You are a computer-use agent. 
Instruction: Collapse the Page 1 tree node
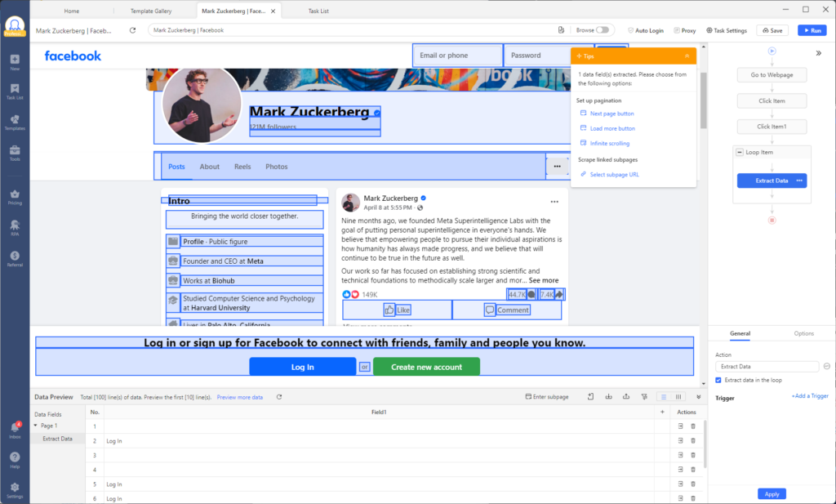coord(36,426)
